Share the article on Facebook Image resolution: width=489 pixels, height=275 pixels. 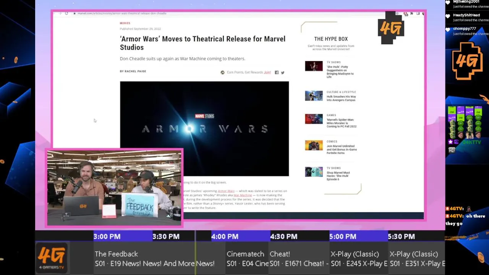(x=277, y=73)
